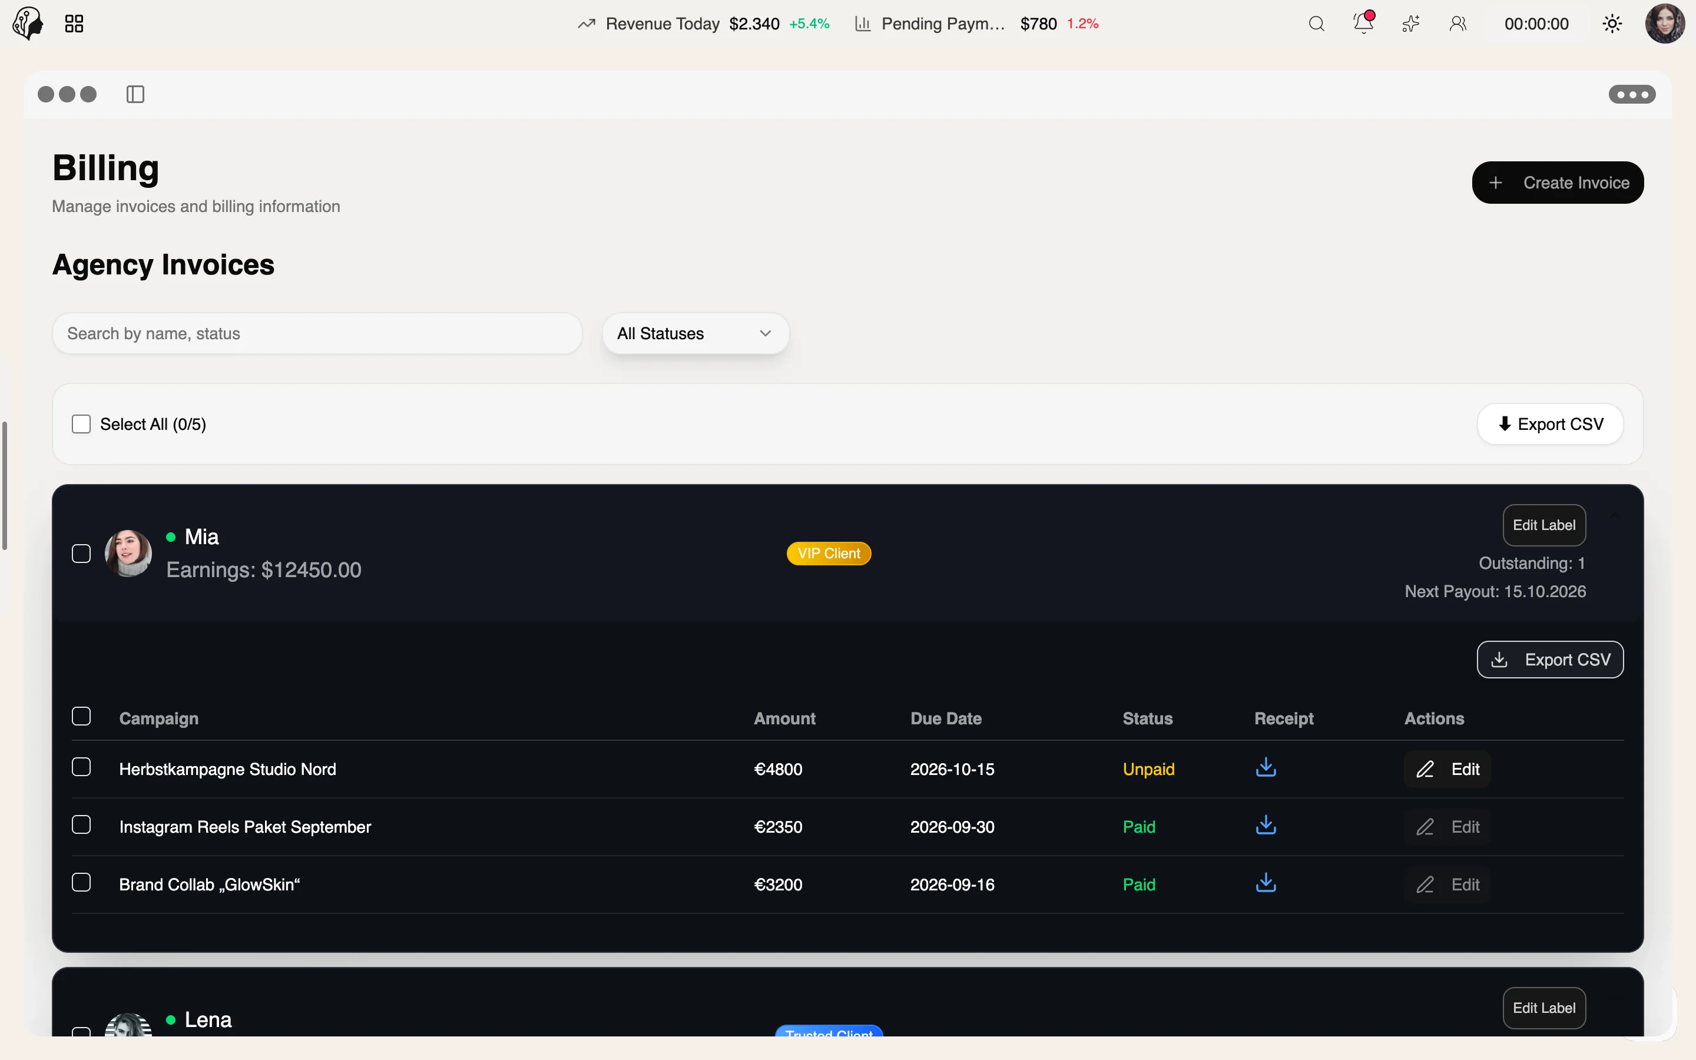Click the head logo icon
The image size is (1696, 1060).
[28, 24]
